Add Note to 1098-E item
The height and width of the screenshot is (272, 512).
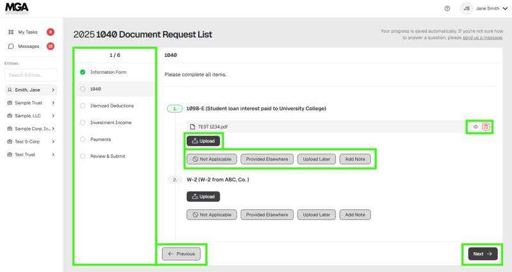[355, 159]
